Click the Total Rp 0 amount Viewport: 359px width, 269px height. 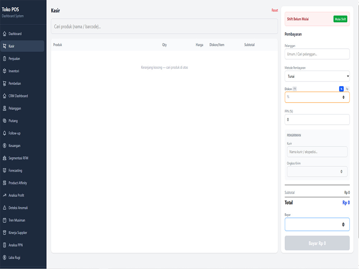(x=346, y=203)
